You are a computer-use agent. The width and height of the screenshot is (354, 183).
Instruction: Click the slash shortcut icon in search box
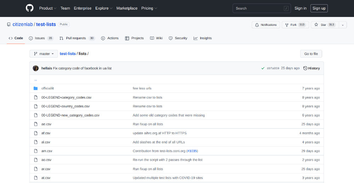(x=286, y=8)
